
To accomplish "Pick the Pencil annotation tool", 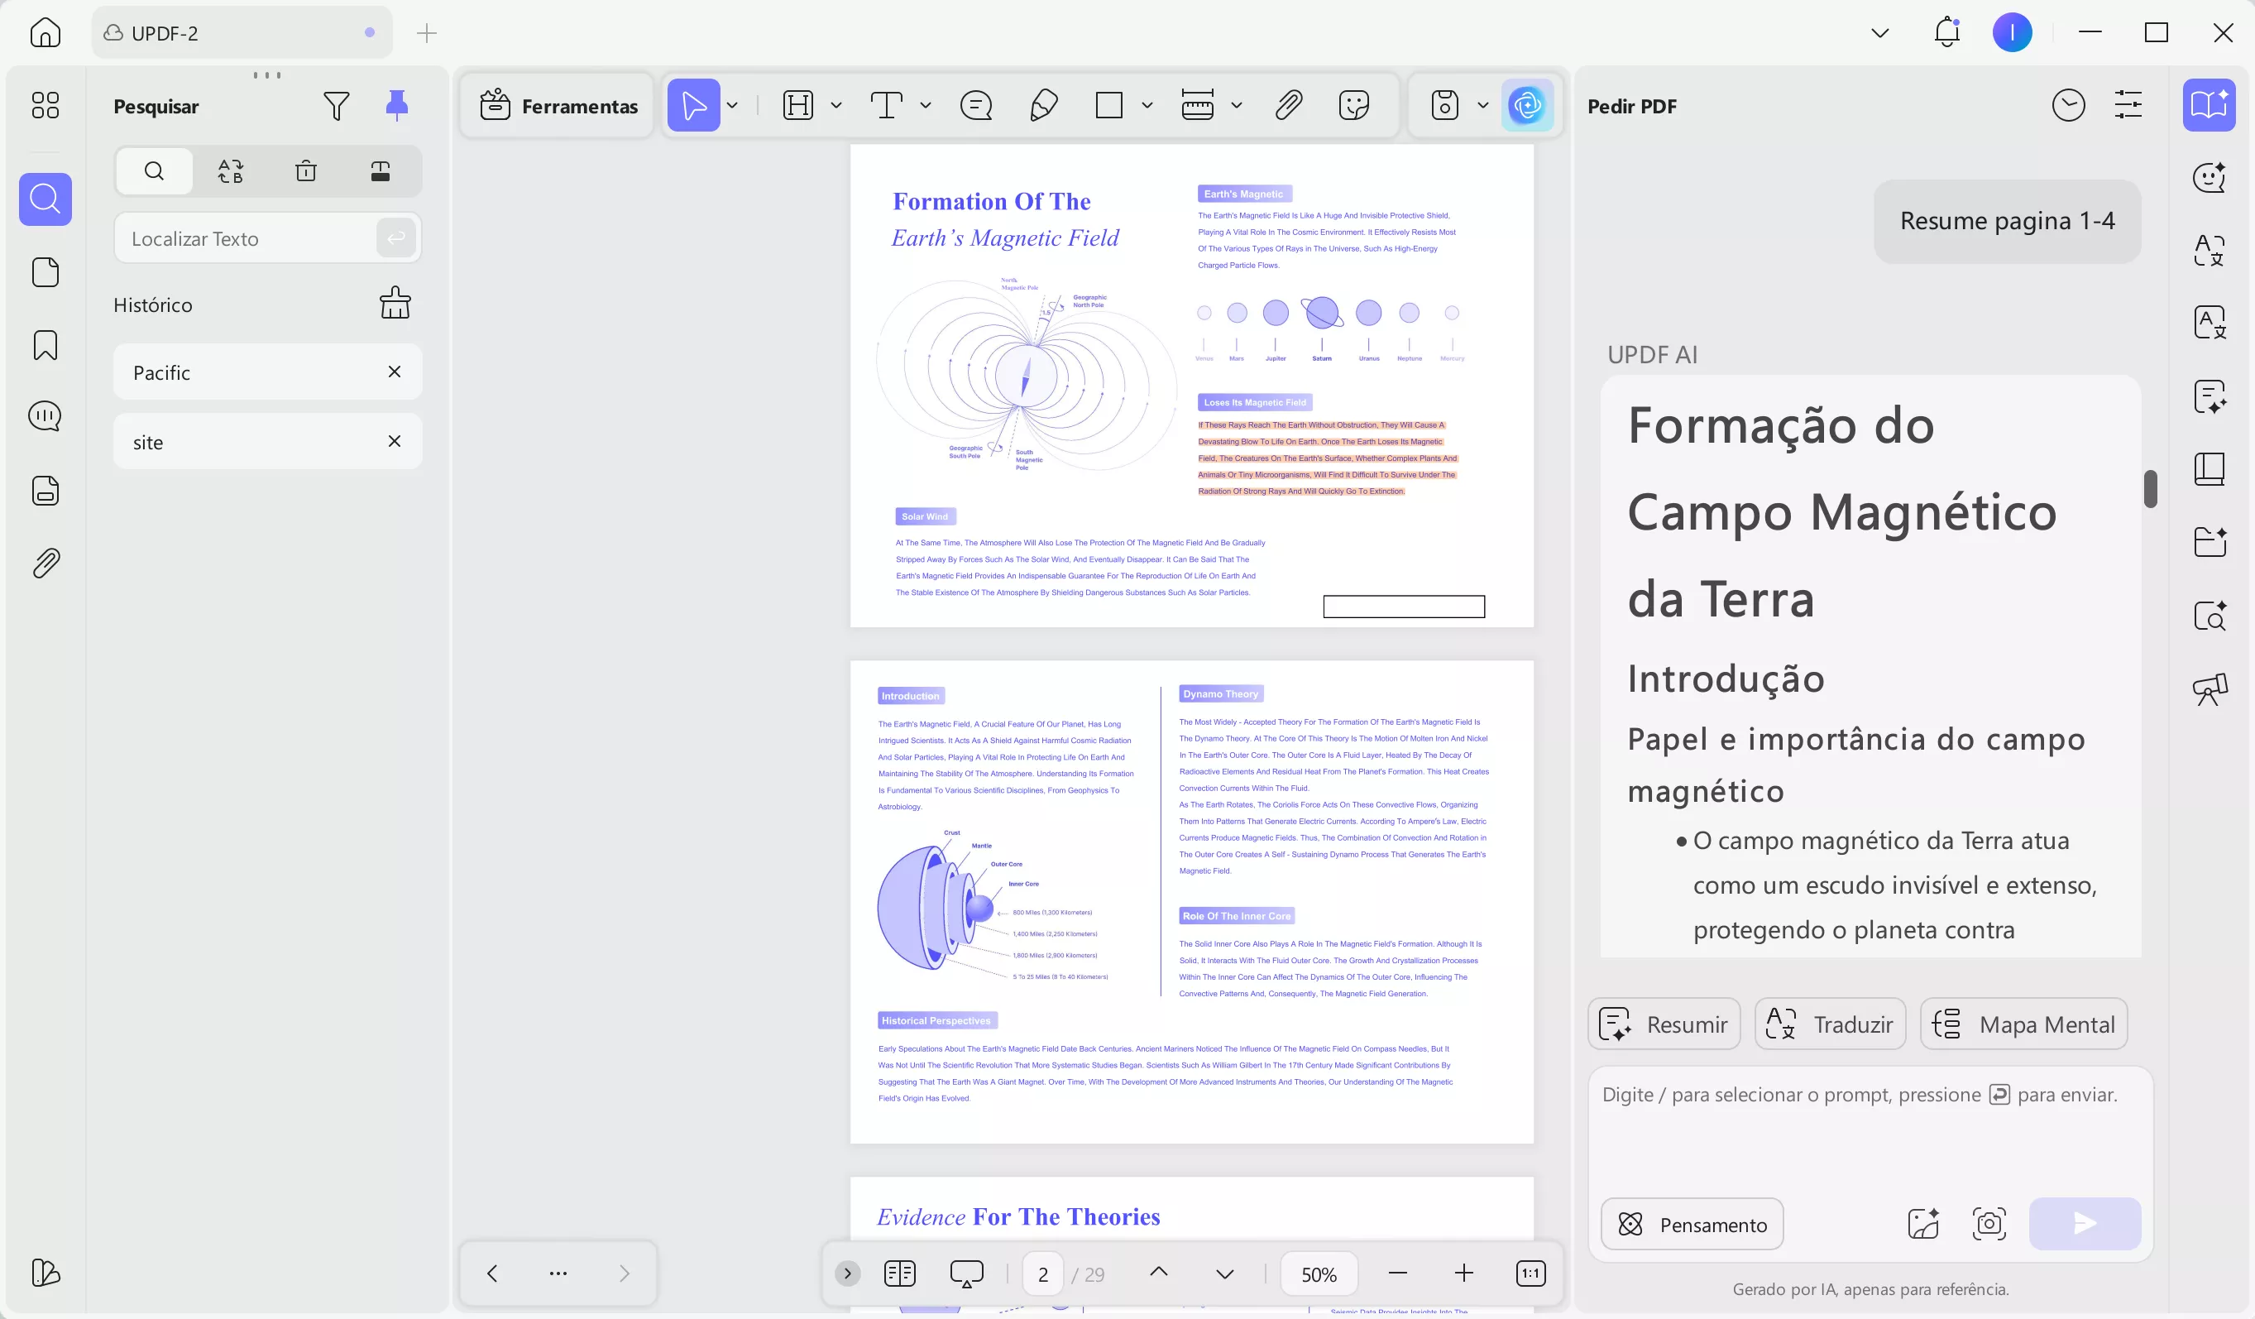I will tap(1042, 105).
